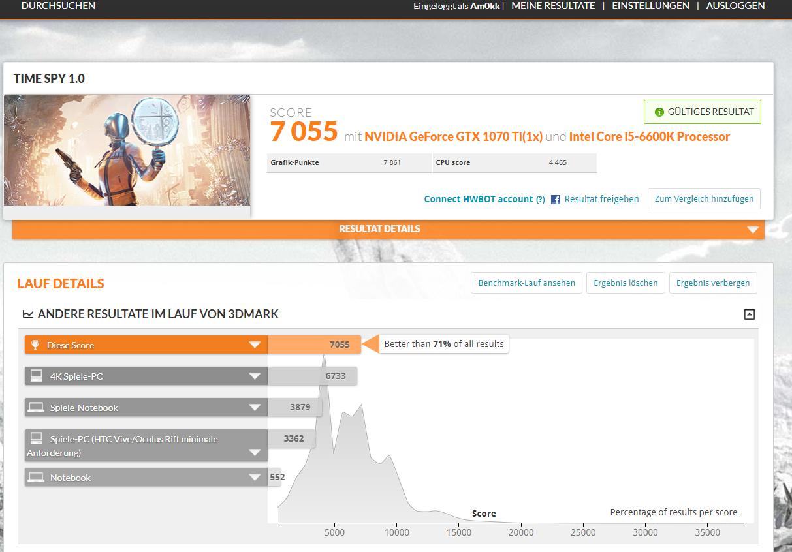Click the Ergebnis löschen button

coord(626,283)
